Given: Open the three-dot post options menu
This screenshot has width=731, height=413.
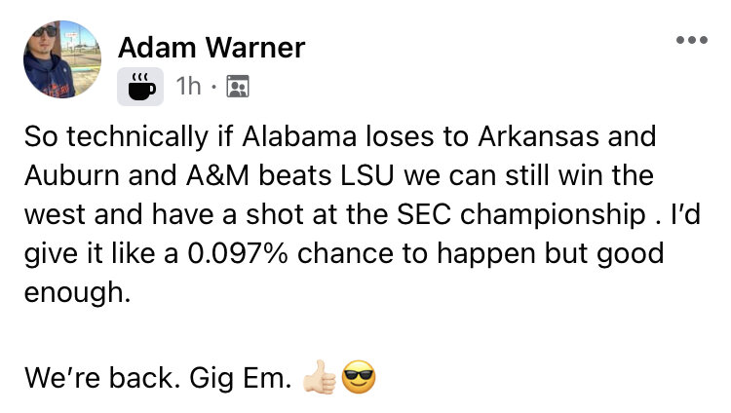Looking at the screenshot, I should pos(691,40).
